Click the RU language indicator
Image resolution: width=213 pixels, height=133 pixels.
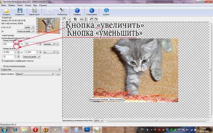(x=142, y=129)
